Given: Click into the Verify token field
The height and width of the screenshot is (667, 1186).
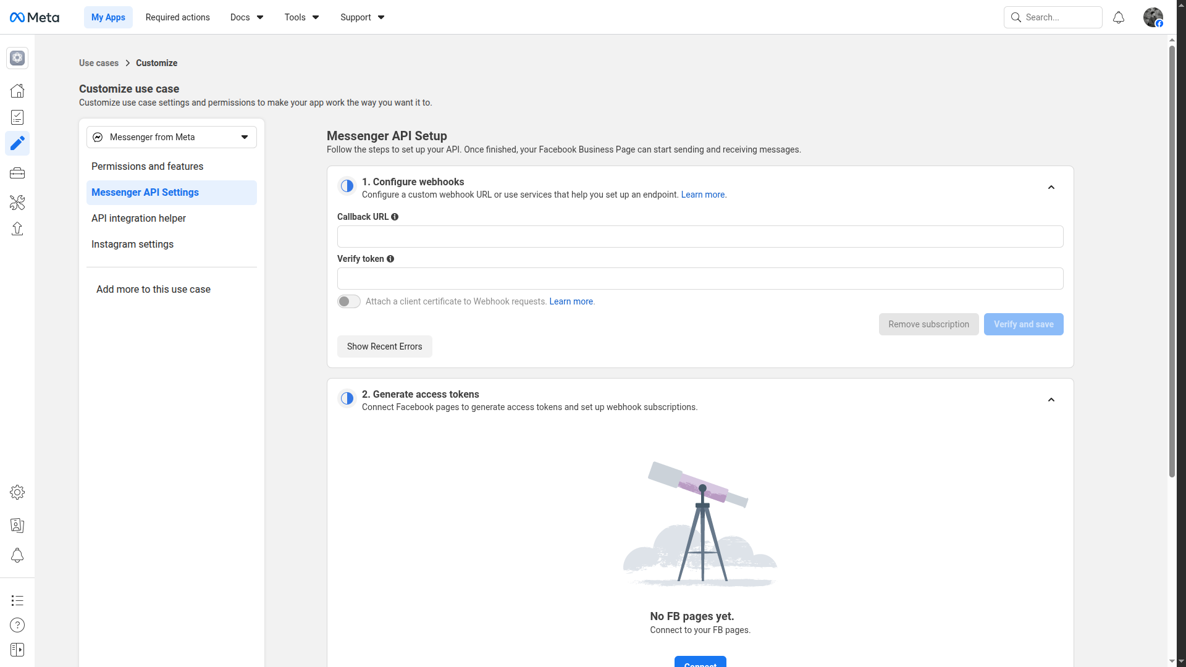Looking at the screenshot, I should point(700,279).
